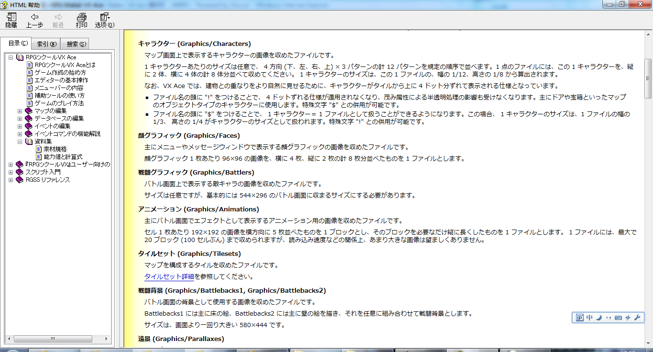Click the wrench icon in the IME bar
Viewport: 653px width, 352px height.
coord(637,318)
